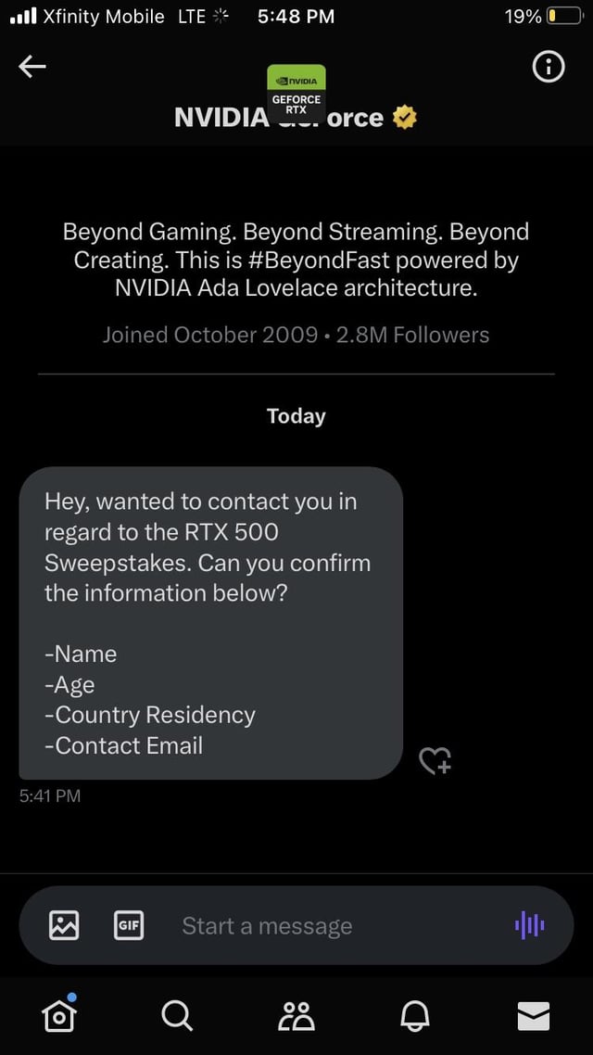The width and height of the screenshot is (593, 1055).
Task: Select the RTX 500 Sweepstakes message bubble
Action: point(210,623)
